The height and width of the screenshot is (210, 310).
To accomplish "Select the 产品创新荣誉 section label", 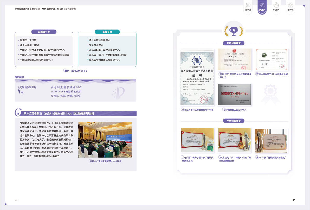I will pyautogui.click(x=234, y=121).
